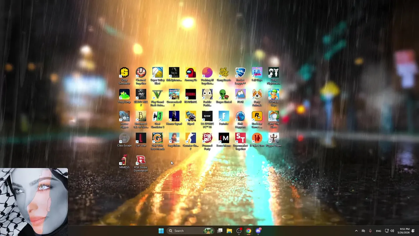Open the MIMESIS chicken icon
Image resolution: width=419 pixels, height=236 pixels.
pyautogui.click(x=124, y=162)
